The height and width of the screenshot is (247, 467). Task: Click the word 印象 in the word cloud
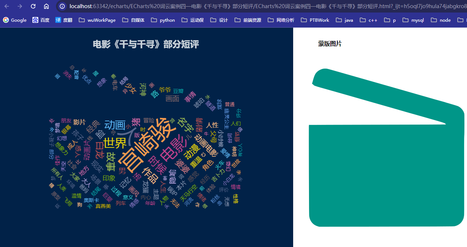tap(109, 178)
